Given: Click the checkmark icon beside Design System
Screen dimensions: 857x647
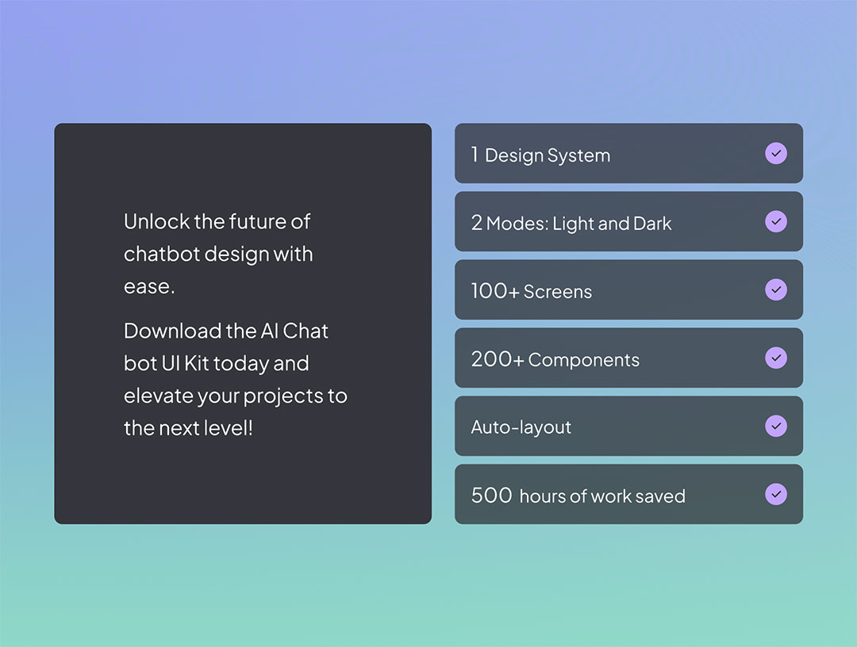Looking at the screenshot, I should click(775, 154).
